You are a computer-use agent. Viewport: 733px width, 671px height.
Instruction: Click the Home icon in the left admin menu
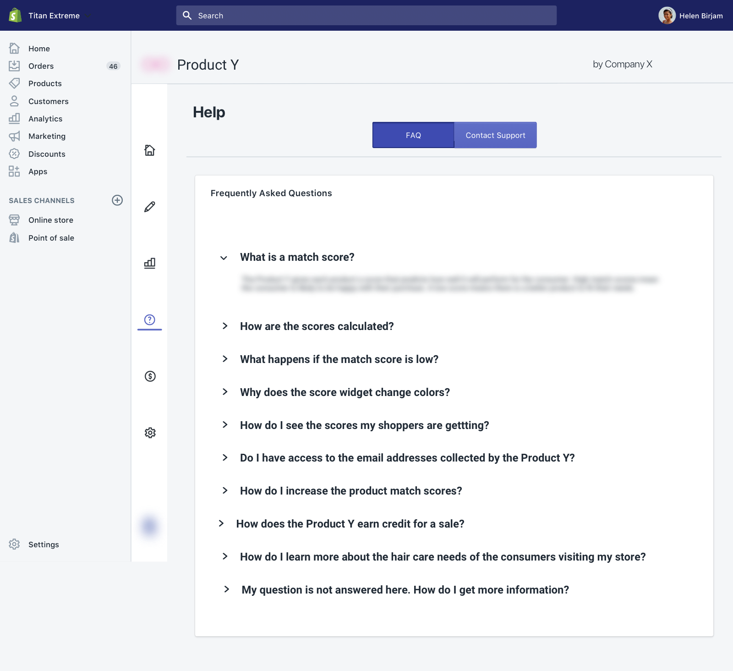[x=14, y=48]
